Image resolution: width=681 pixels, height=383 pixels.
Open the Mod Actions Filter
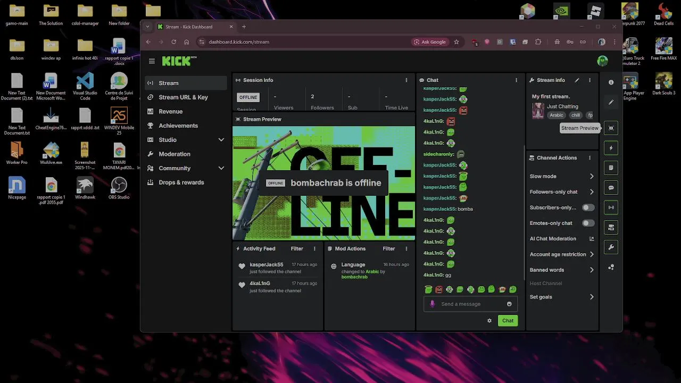[389, 248]
